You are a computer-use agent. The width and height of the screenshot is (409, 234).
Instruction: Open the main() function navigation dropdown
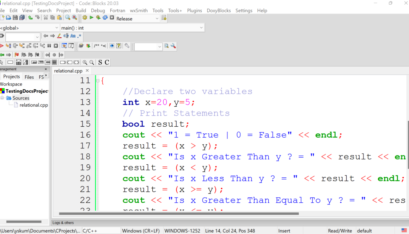[201, 27]
